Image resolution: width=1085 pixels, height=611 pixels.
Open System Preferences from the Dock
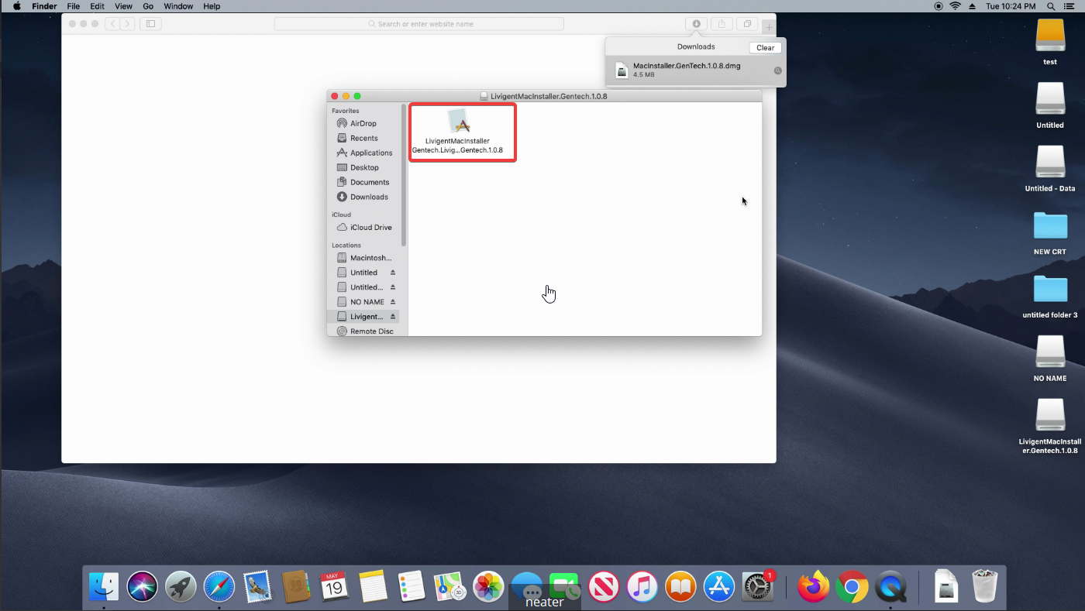click(757, 587)
